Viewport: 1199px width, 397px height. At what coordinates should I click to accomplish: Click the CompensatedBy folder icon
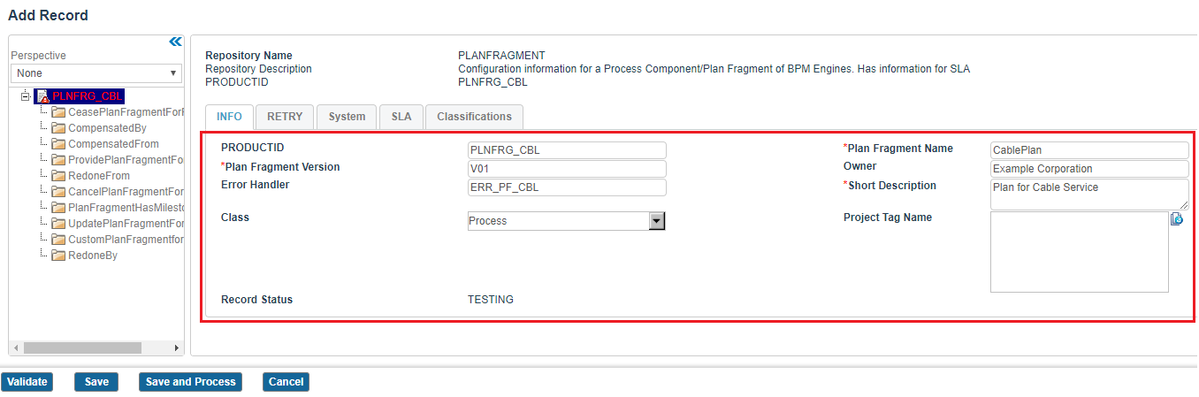click(59, 128)
